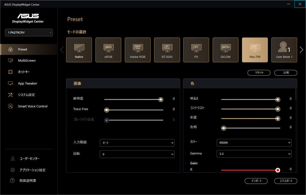Open the MultiScreen menu item
The image size is (306, 195).
pyautogui.click(x=27, y=61)
